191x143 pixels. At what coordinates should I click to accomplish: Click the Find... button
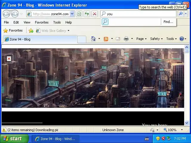tap(168, 22)
